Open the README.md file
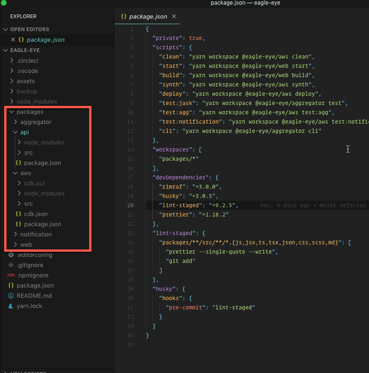 tap(34, 296)
